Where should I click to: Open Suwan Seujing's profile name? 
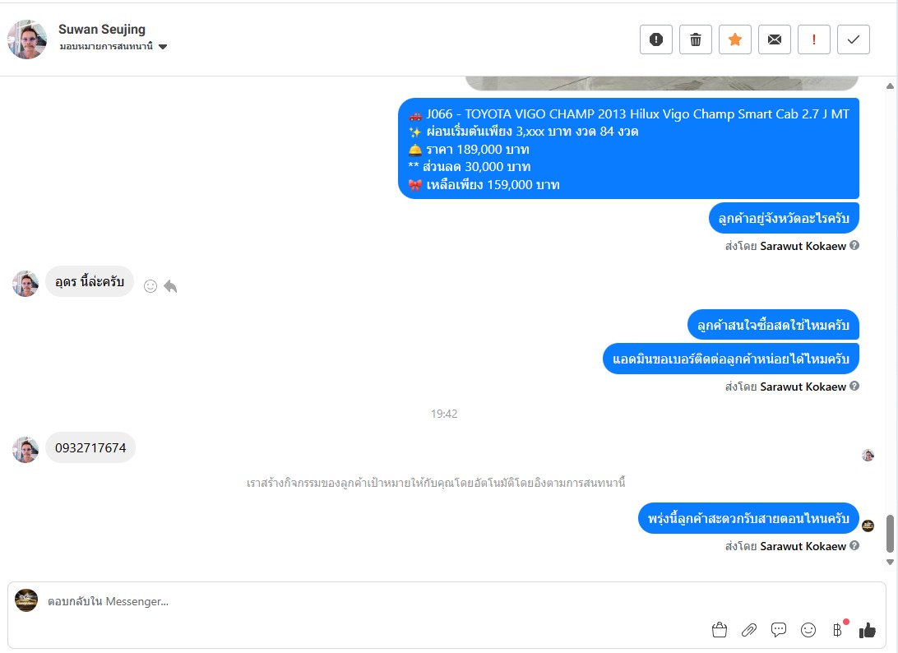point(102,30)
